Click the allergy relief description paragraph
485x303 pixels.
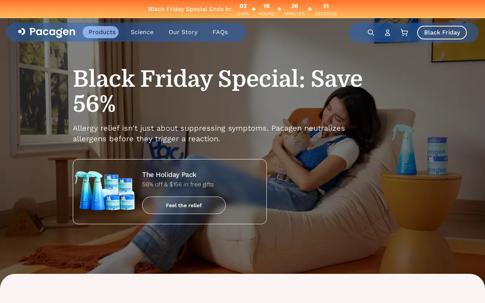(209, 133)
